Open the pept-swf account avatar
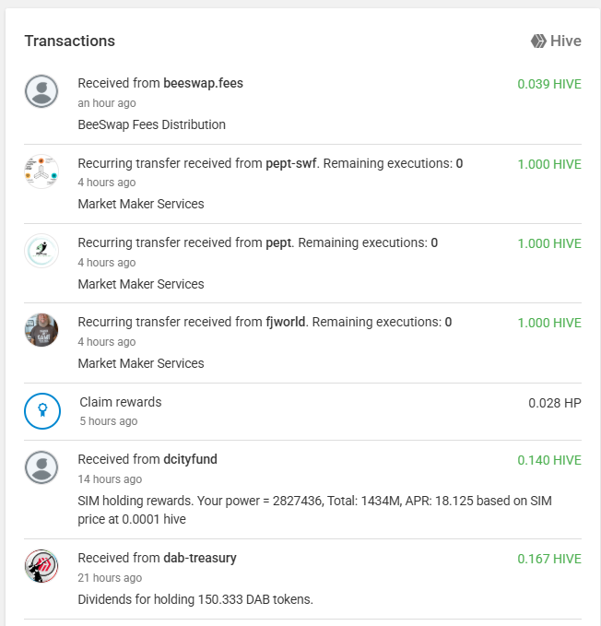 (x=41, y=171)
